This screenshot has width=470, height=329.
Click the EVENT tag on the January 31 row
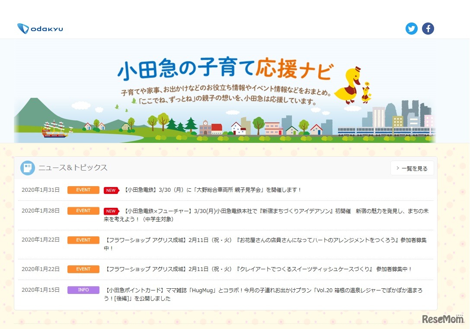point(83,190)
